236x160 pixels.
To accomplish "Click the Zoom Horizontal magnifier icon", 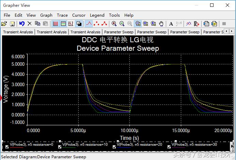I will click(x=145, y=23).
